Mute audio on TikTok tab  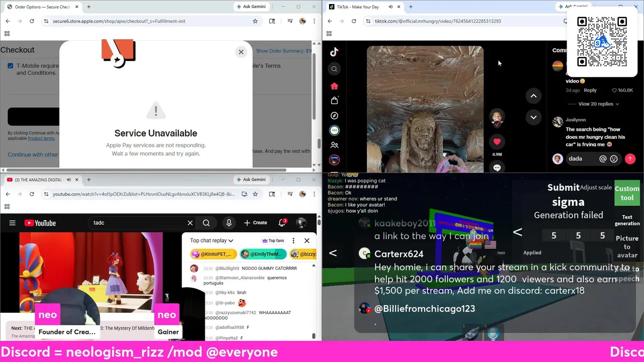tap(390, 7)
